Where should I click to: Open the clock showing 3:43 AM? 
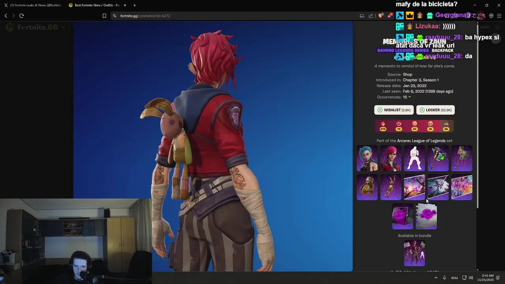pos(485,278)
